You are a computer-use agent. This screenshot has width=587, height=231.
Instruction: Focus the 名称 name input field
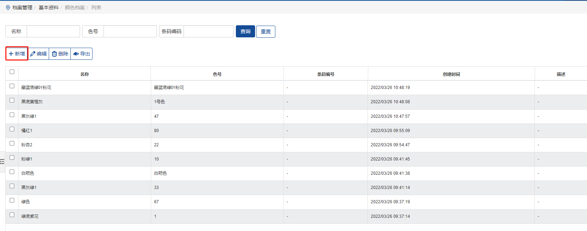tap(53, 31)
